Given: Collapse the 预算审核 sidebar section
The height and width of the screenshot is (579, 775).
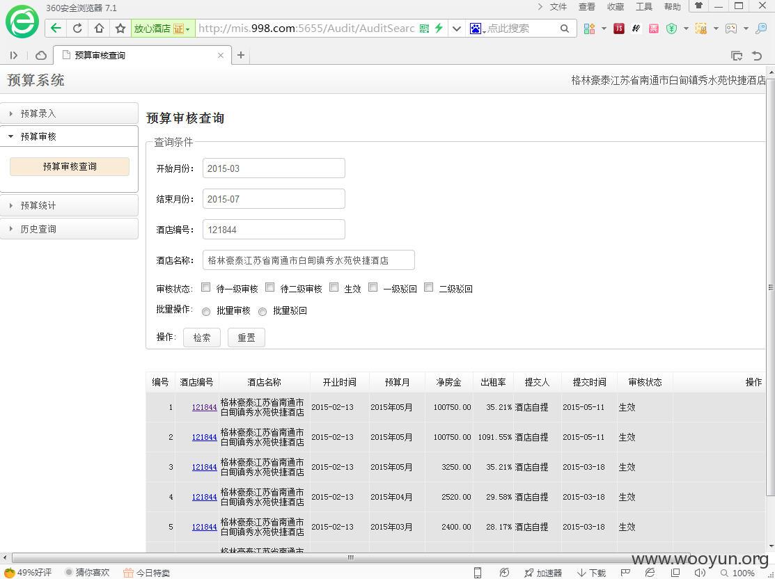Looking at the screenshot, I should click(69, 136).
